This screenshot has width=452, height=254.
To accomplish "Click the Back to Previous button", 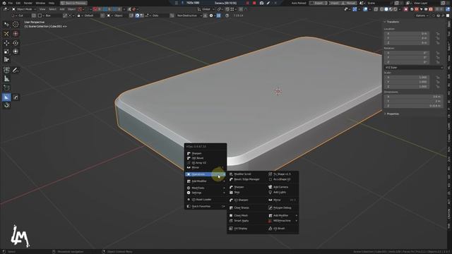I will coord(73,3).
